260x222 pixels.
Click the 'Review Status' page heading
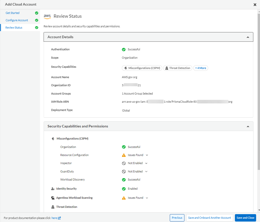point(68,16)
